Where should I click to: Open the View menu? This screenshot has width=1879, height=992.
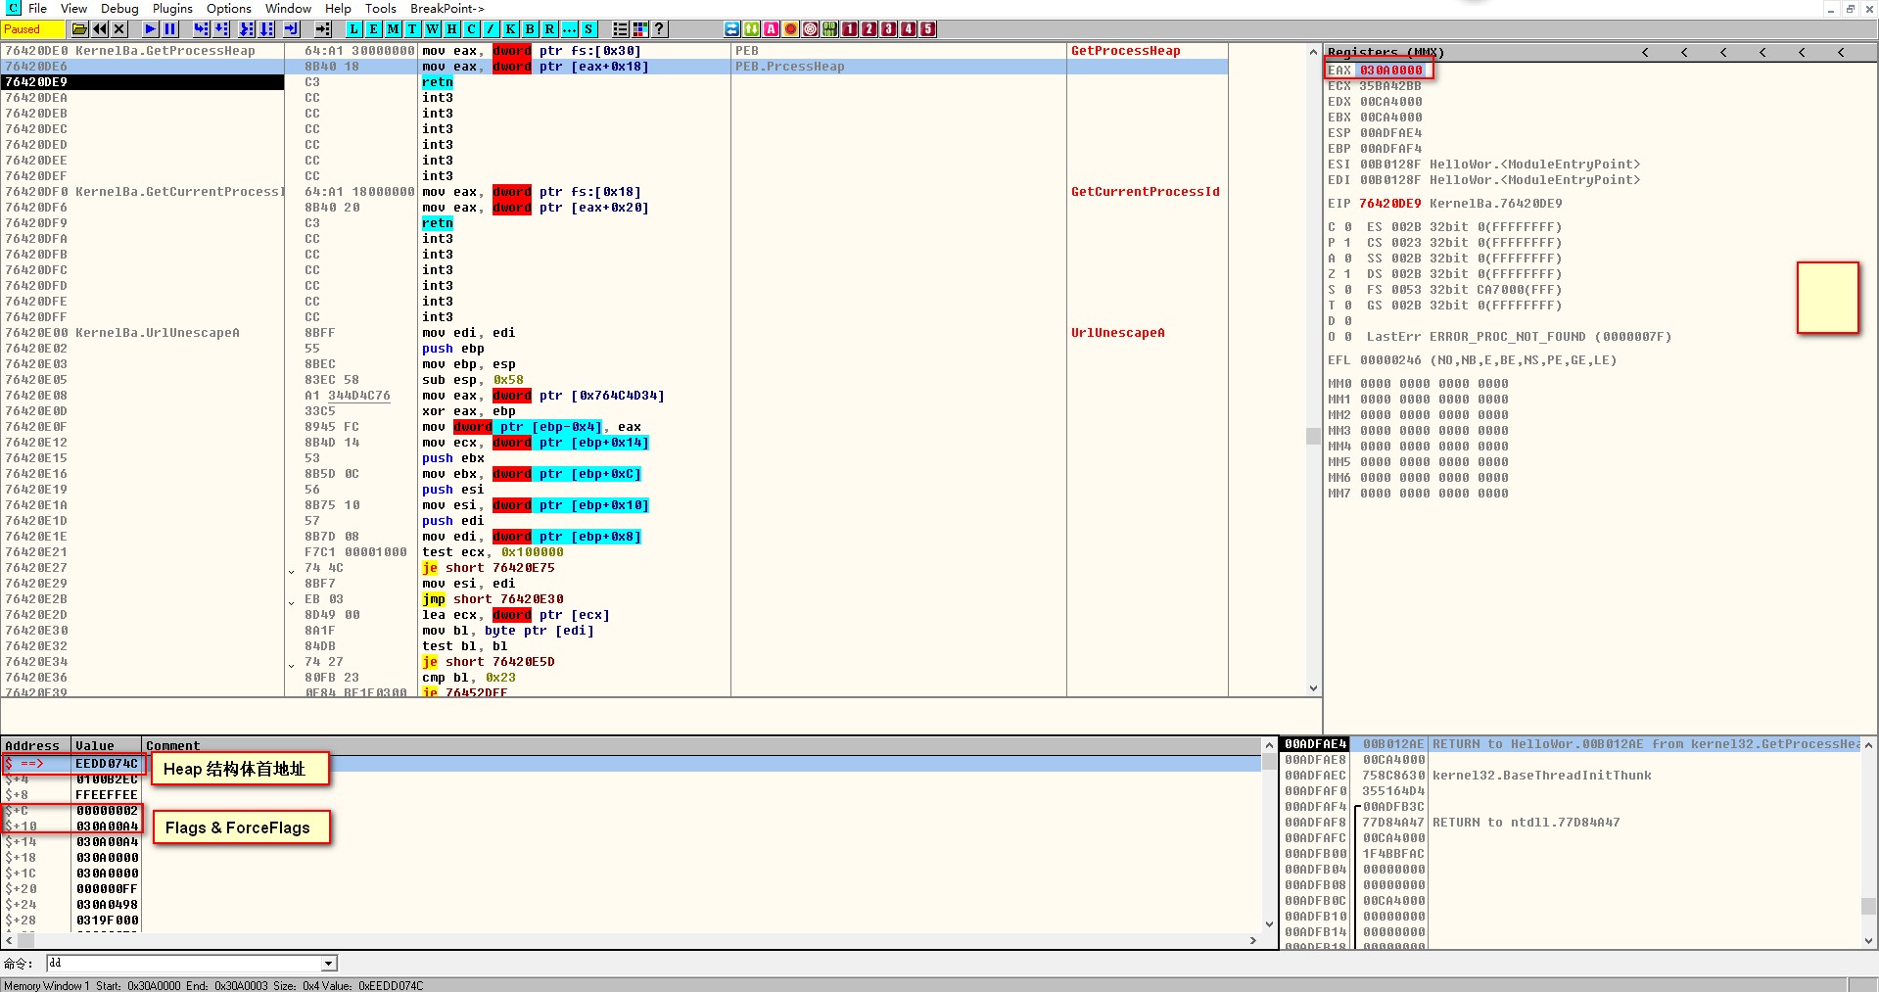(74, 9)
